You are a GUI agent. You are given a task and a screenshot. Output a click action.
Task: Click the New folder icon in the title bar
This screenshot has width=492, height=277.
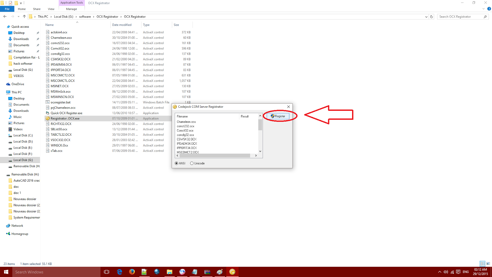16,3
